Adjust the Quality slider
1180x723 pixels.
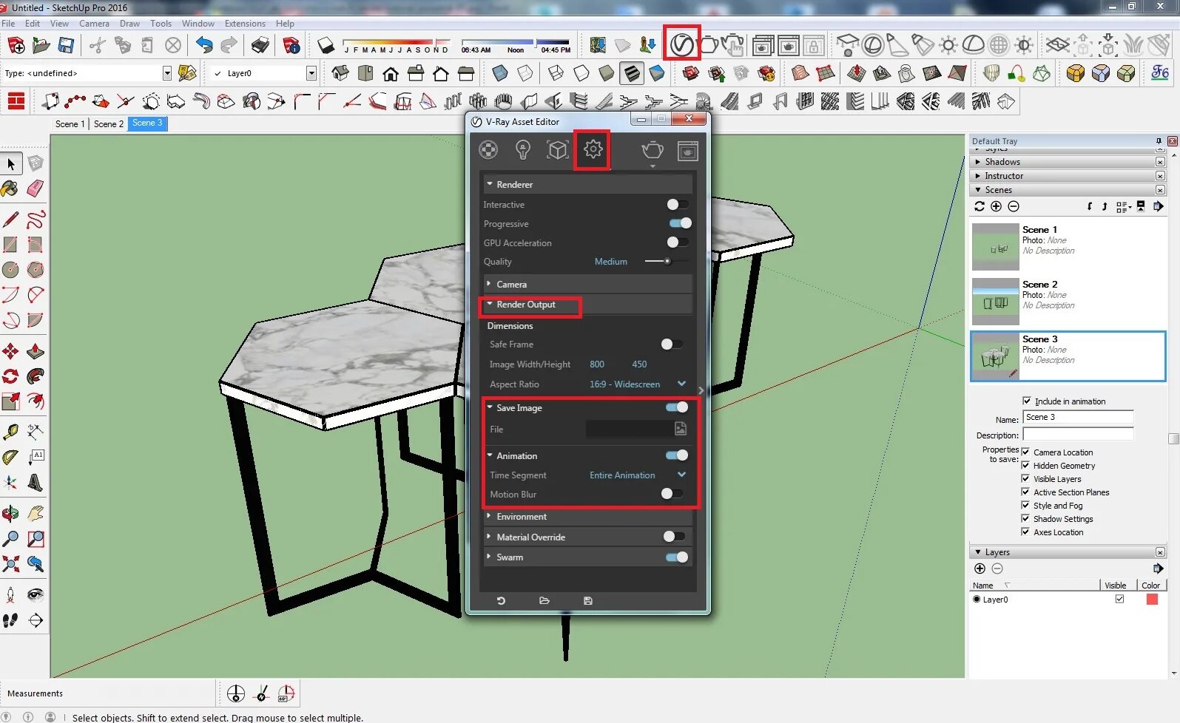tap(667, 261)
